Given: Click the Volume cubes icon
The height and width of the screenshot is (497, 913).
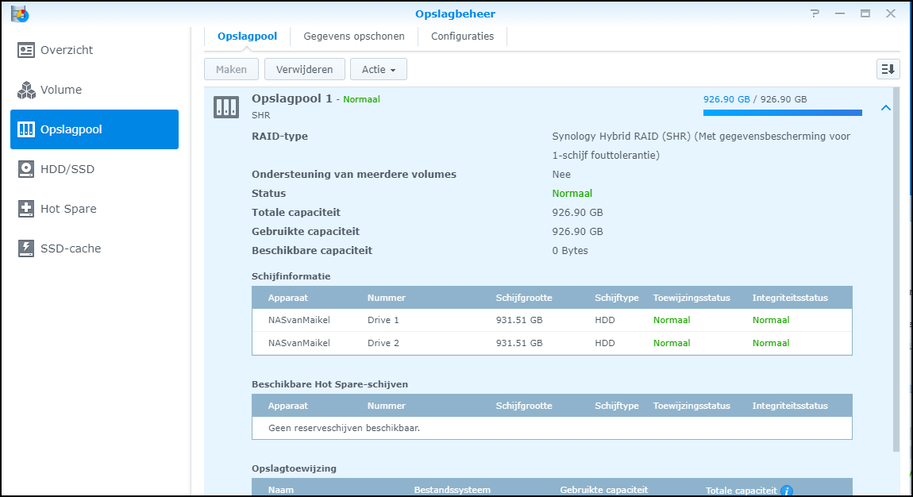Looking at the screenshot, I should (x=26, y=90).
